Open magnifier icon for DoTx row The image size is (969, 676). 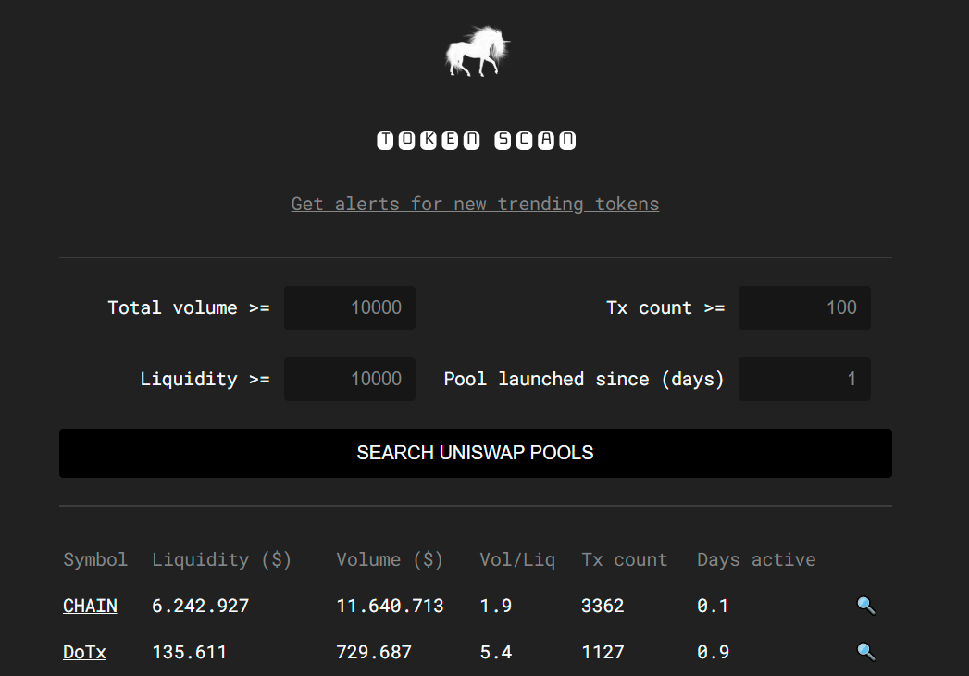(x=865, y=652)
